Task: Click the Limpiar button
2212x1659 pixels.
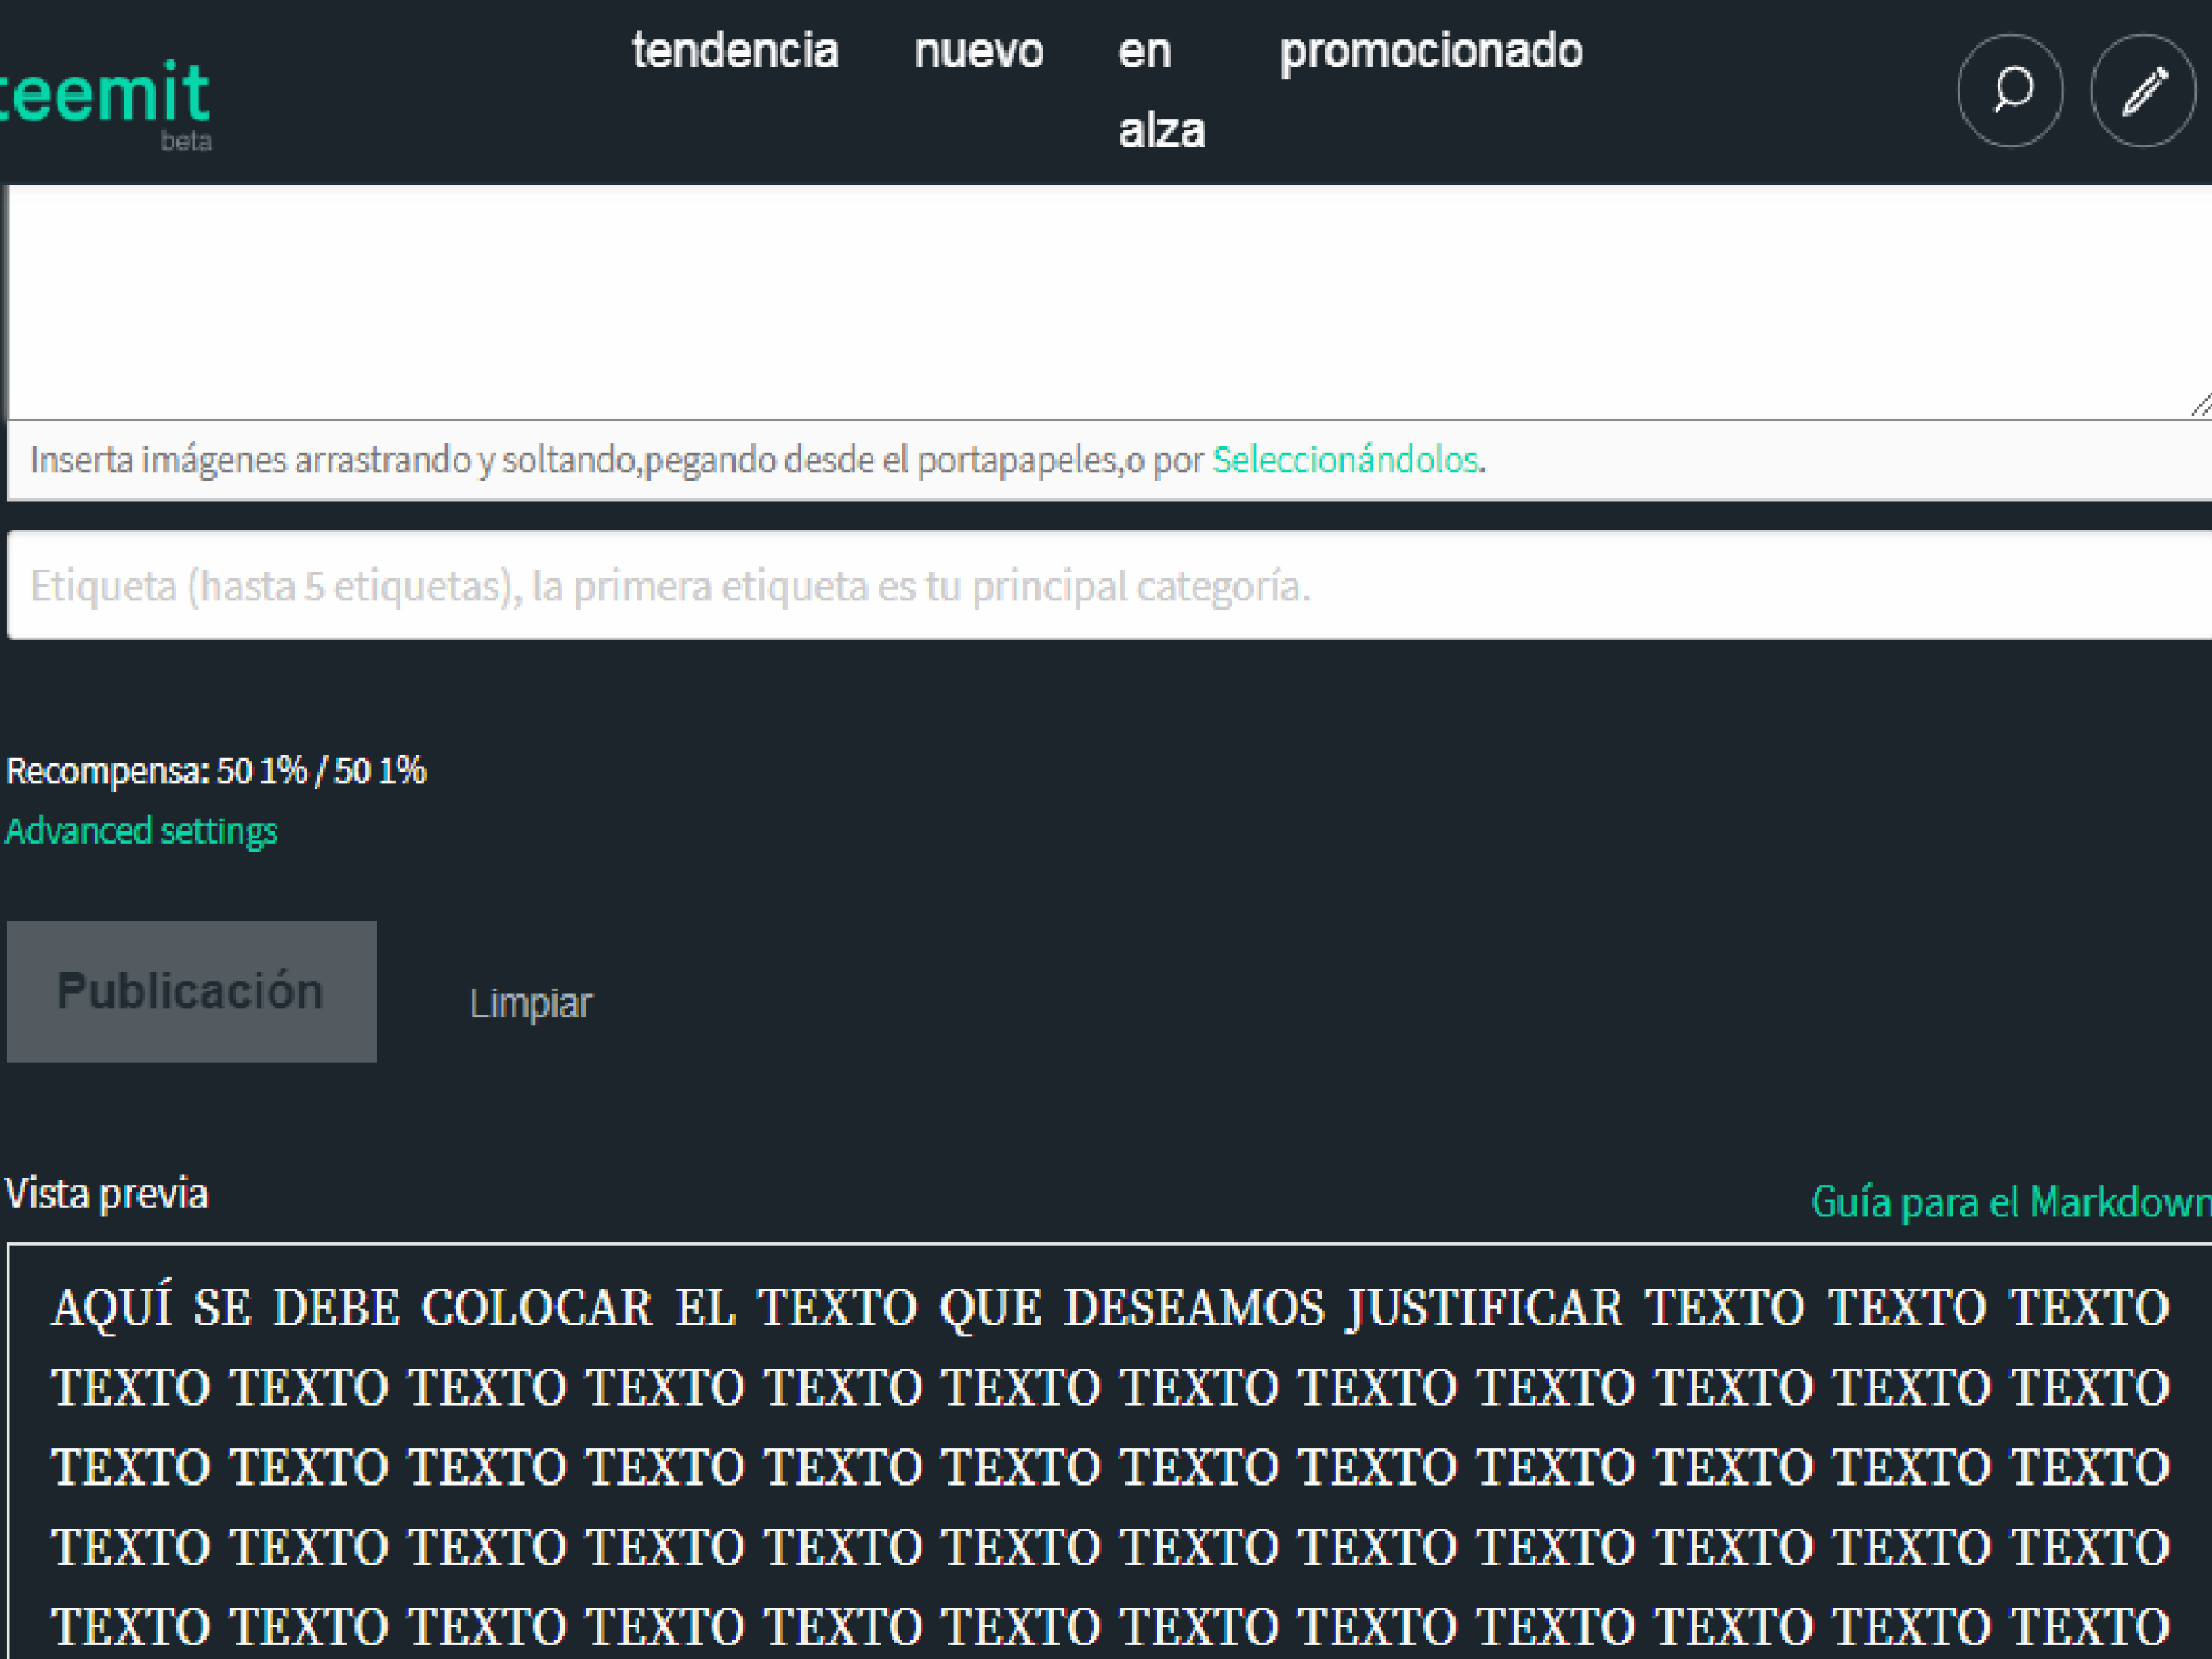Action: point(531,1003)
